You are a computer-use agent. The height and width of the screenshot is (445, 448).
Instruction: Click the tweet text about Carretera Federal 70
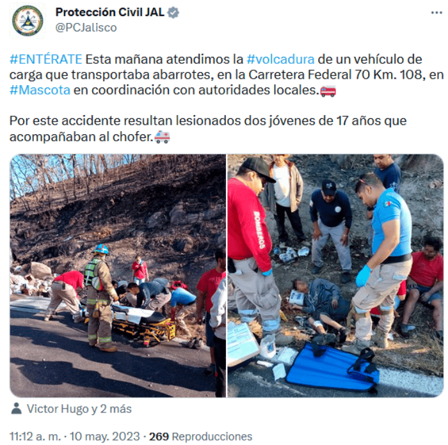[227, 75]
